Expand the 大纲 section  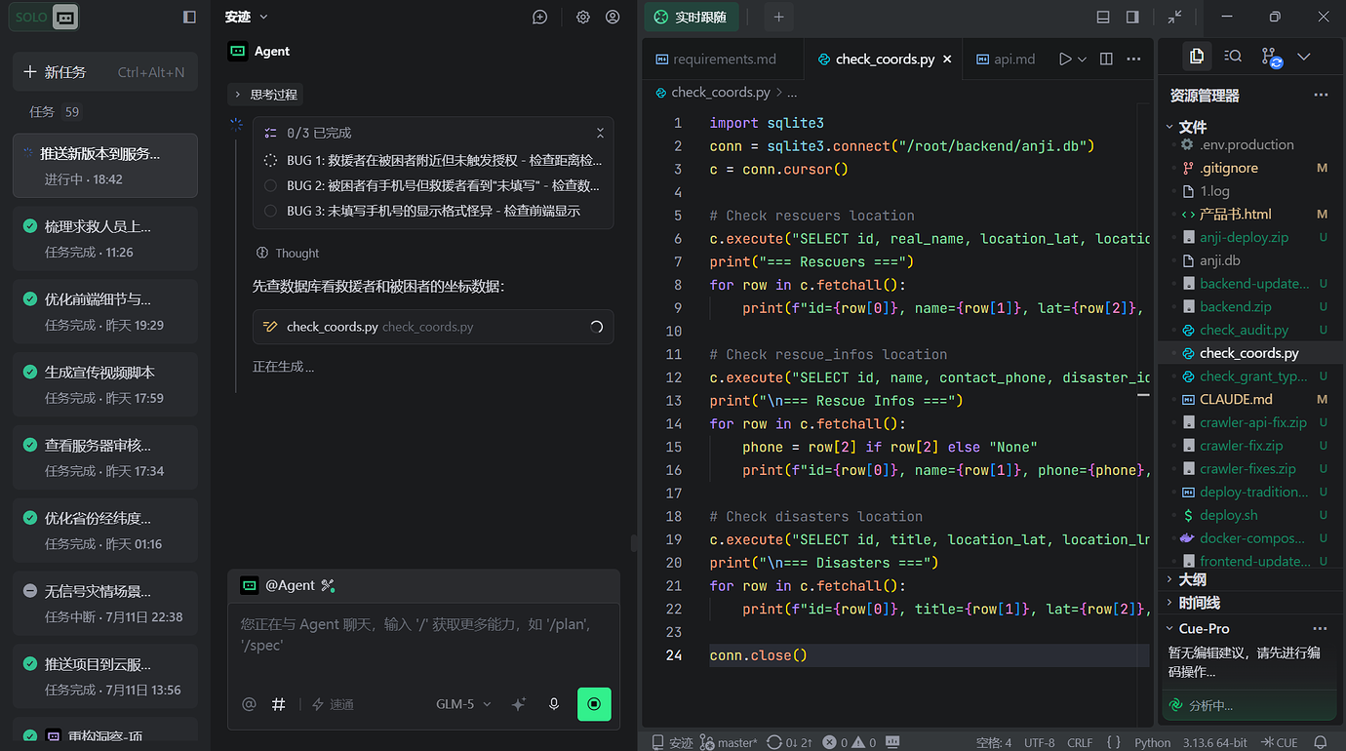coord(1192,579)
